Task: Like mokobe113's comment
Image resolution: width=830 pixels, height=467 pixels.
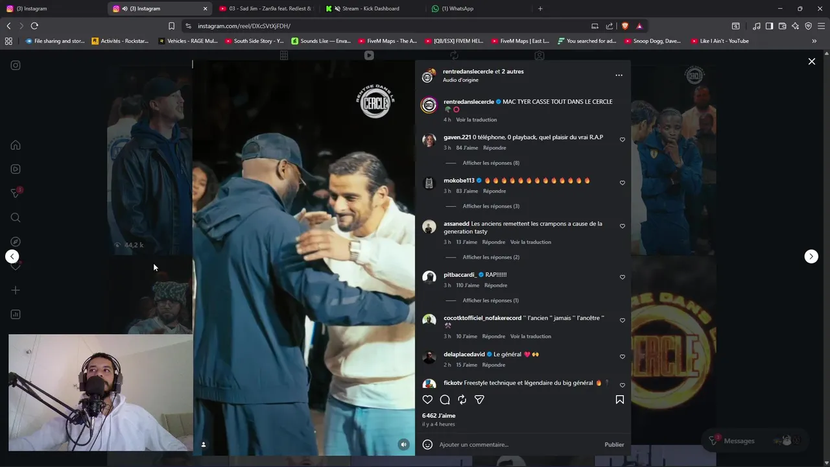Action: pos(622,183)
